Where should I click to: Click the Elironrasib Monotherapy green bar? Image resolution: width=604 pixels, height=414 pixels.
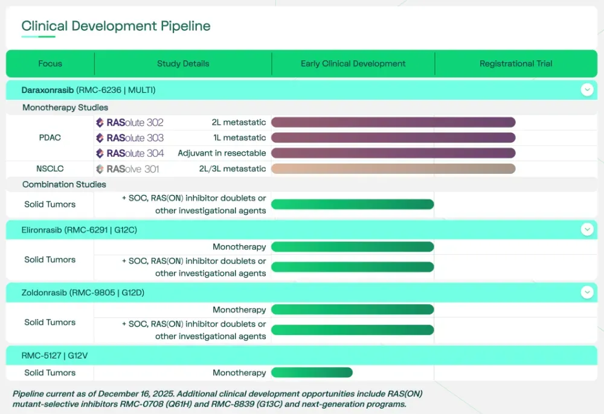click(353, 247)
